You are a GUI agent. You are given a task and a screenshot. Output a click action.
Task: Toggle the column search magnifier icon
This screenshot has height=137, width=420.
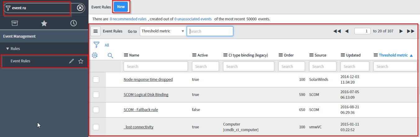pos(110,55)
